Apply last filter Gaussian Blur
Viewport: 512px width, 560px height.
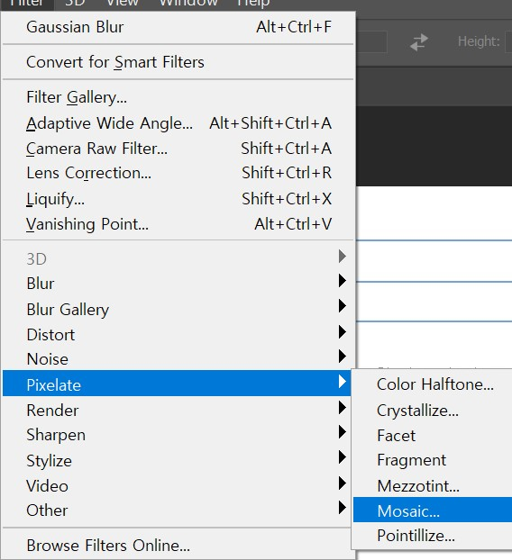(x=178, y=27)
